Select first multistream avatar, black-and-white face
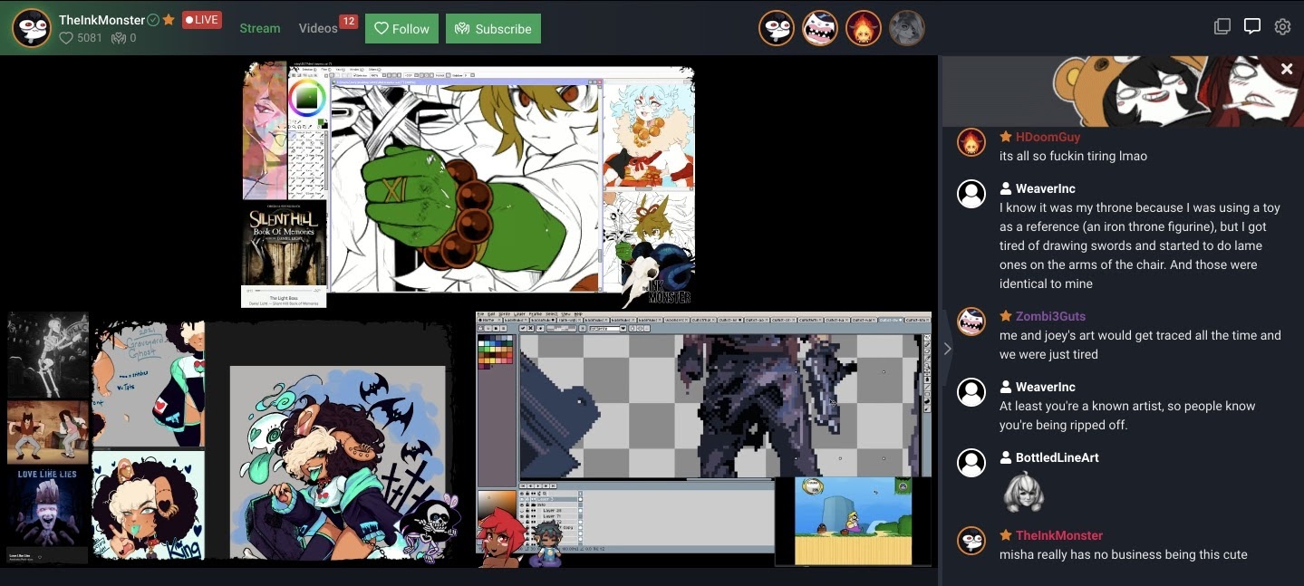Screen dimensions: 1304x586 [777, 28]
